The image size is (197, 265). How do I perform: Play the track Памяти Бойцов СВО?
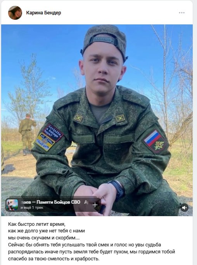click(x=50, y=202)
